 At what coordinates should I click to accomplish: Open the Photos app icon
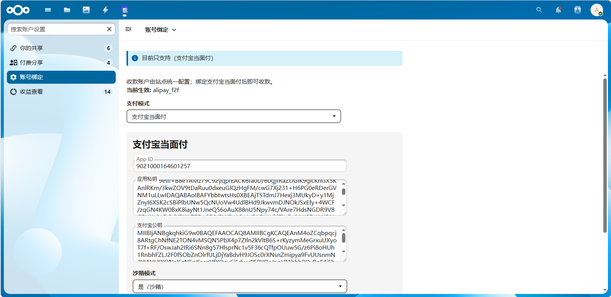coord(86,10)
